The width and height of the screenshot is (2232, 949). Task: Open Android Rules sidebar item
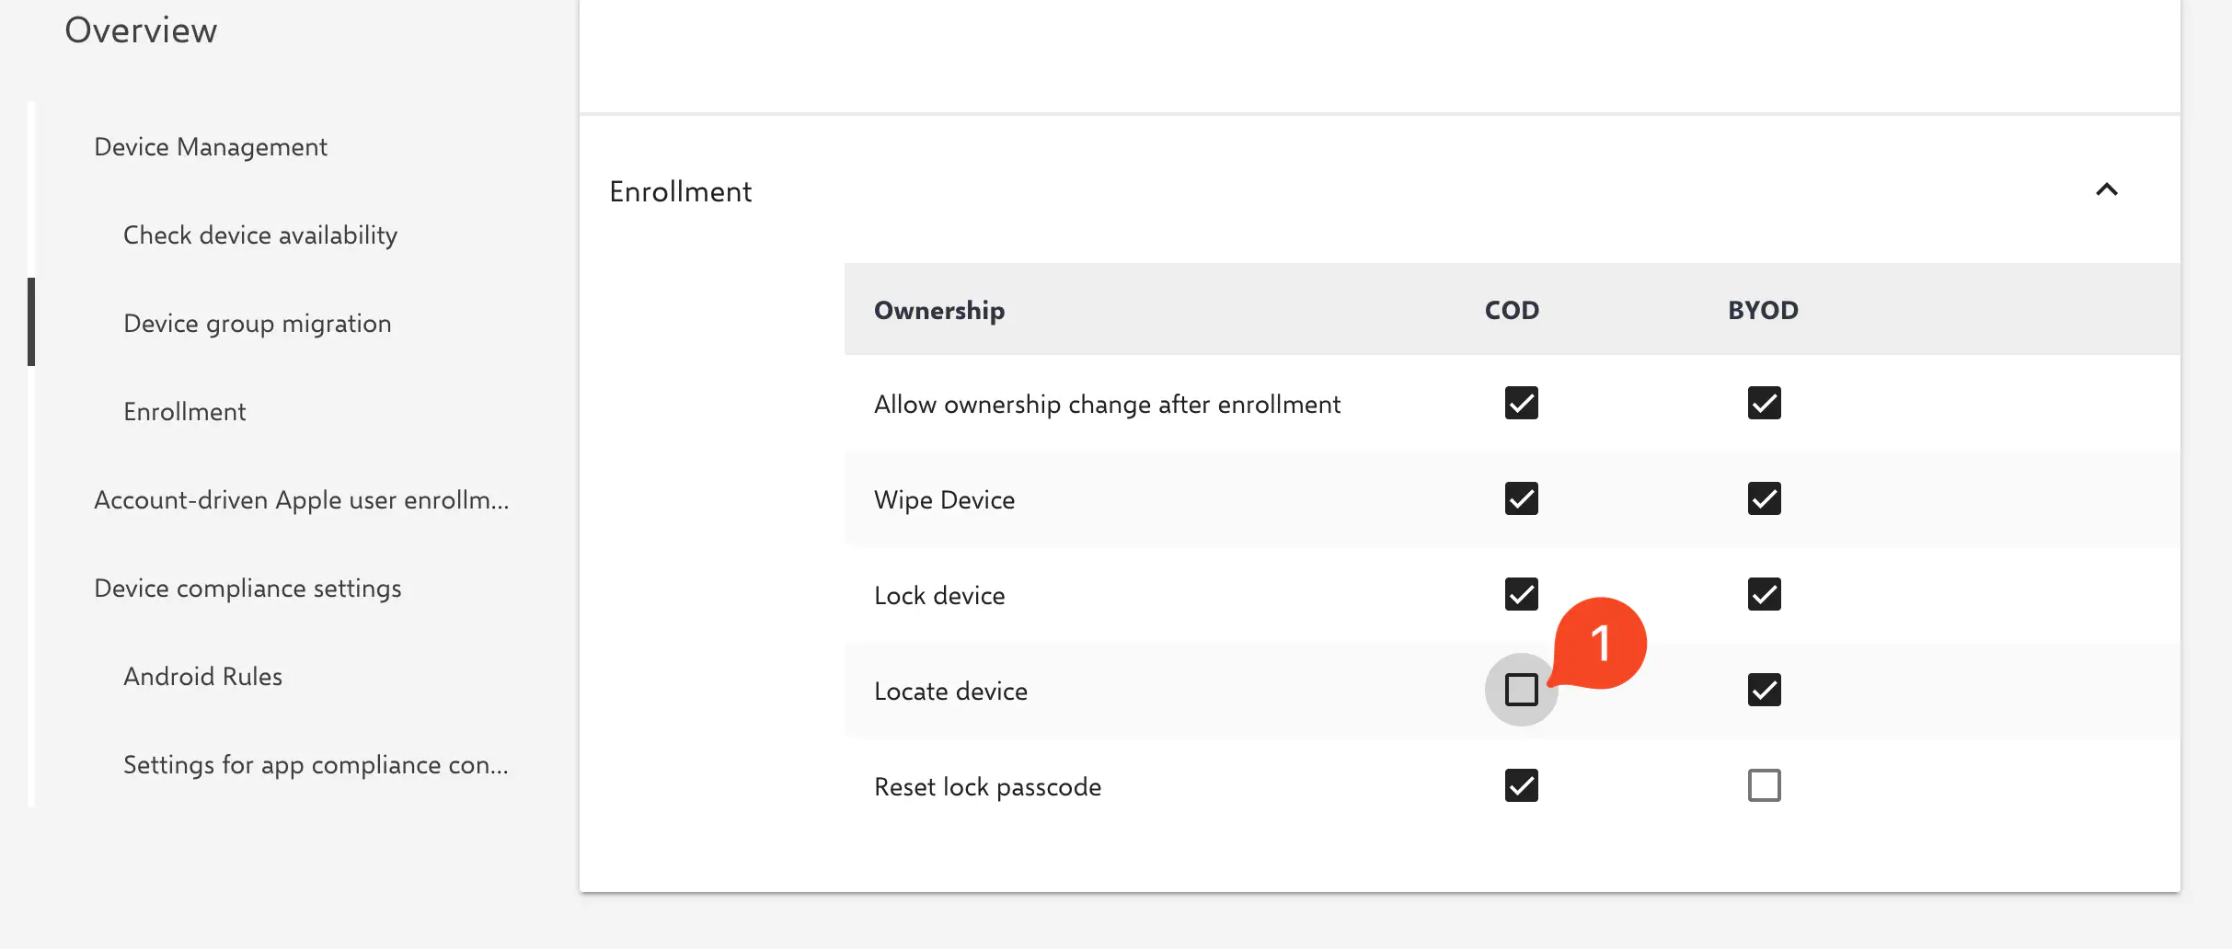click(x=202, y=677)
